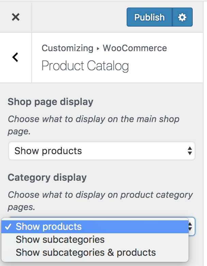Click the Product Catalog section heading
Screen dimensions: 207x266
(85, 66)
